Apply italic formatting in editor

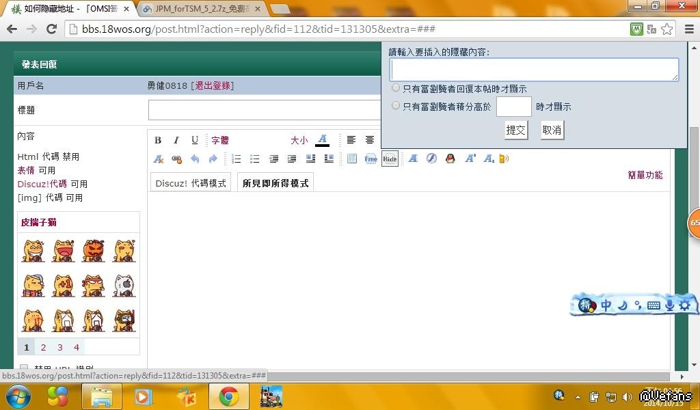tap(176, 140)
